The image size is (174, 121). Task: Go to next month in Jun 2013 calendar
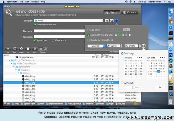coord(142,58)
